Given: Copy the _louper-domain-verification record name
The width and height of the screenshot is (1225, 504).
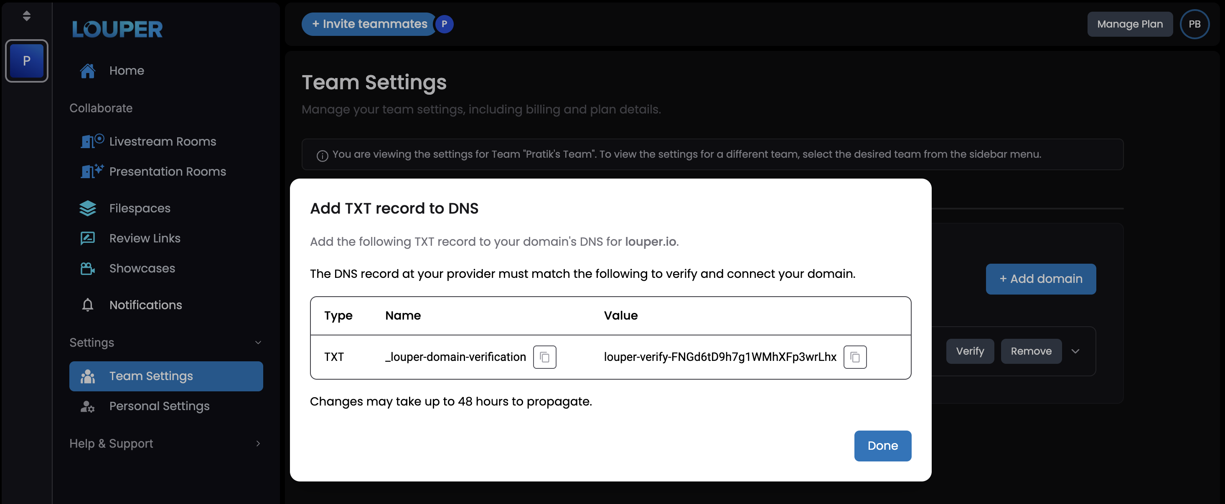Looking at the screenshot, I should coord(544,357).
